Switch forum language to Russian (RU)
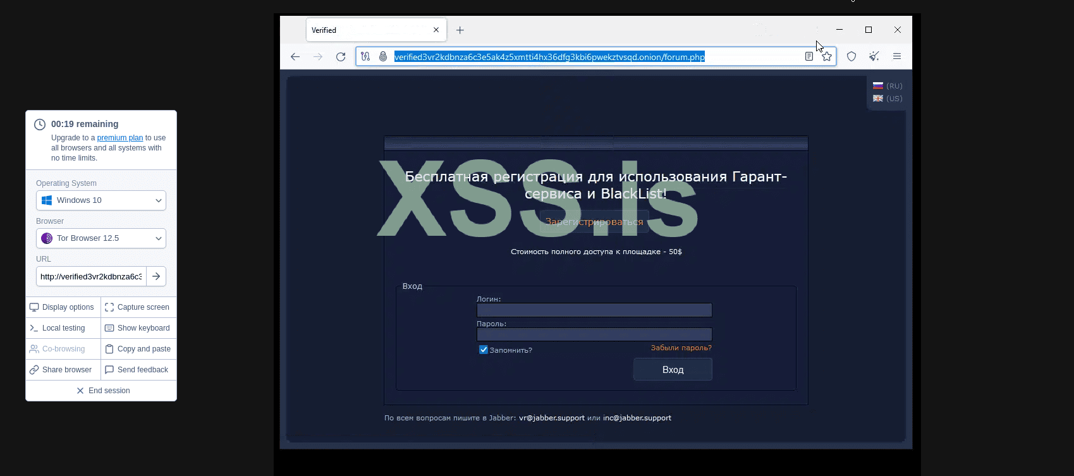This screenshot has width=1074, height=476. (888, 86)
